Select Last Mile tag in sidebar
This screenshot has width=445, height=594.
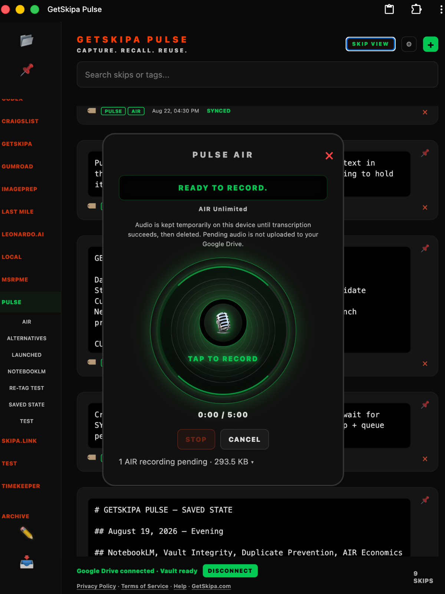click(x=17, y=212)
